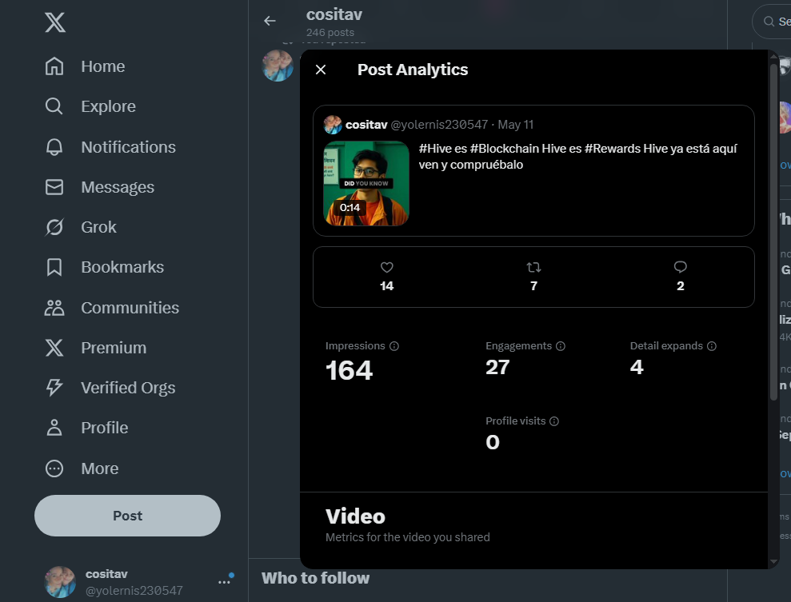This screenshot has width=791, height=602.
Task: Show info about Detail expands
Action: (712, 346)
